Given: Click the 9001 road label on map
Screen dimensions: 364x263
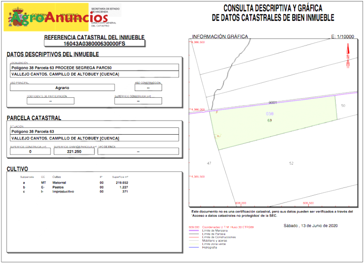Looking at the screenshot, I should pyautogui.click(x=273, y=102).
